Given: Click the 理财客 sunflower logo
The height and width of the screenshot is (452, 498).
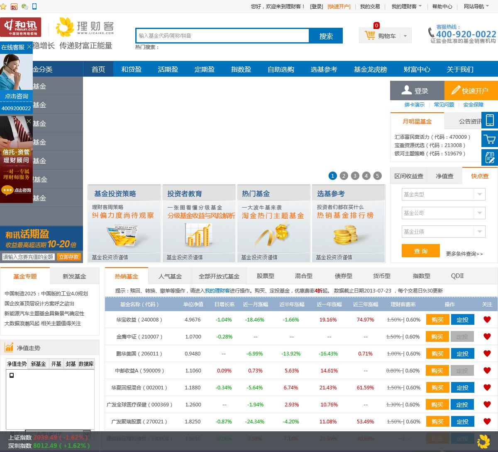Looking at the screenshot, I should 85,27.
